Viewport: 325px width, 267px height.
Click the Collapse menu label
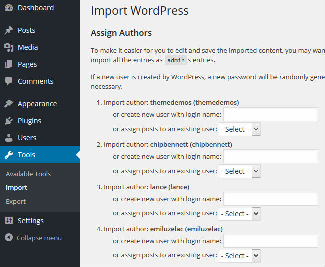point(39,238)
